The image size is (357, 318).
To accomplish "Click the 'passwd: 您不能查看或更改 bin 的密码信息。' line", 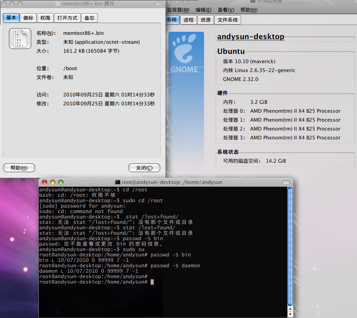I will [x=101, y=244].
